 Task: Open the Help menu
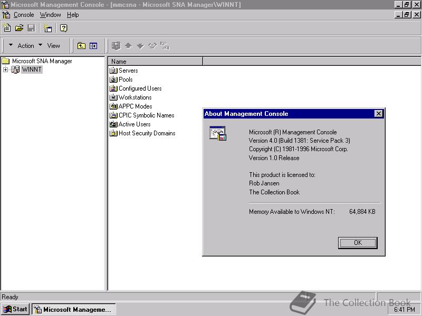[73, 15]
